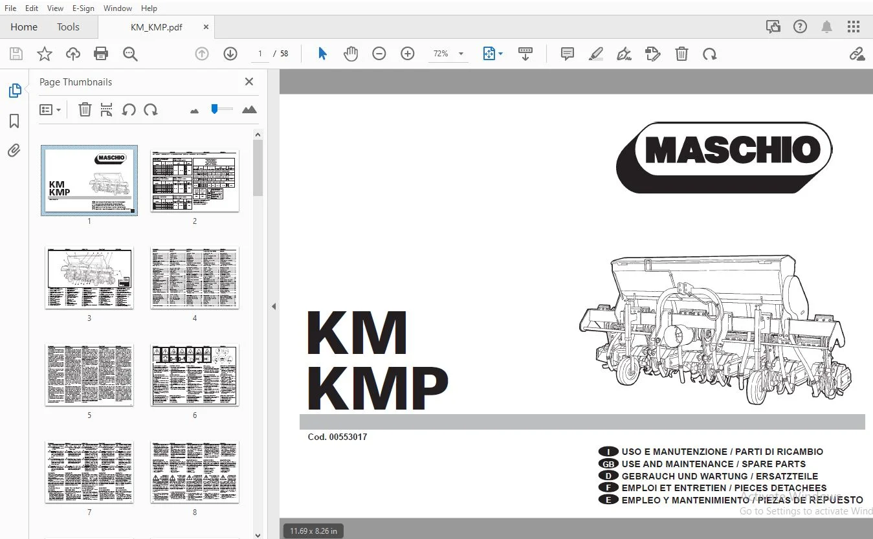Click the thumbnail panel scroll down arrow

point(258,534)
